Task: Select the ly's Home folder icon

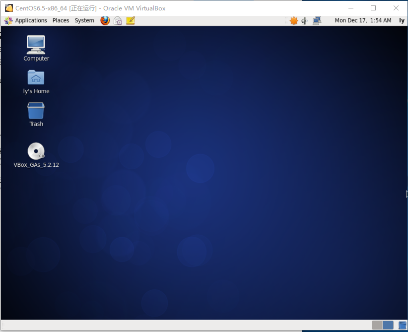Action: tap(36, 82)
